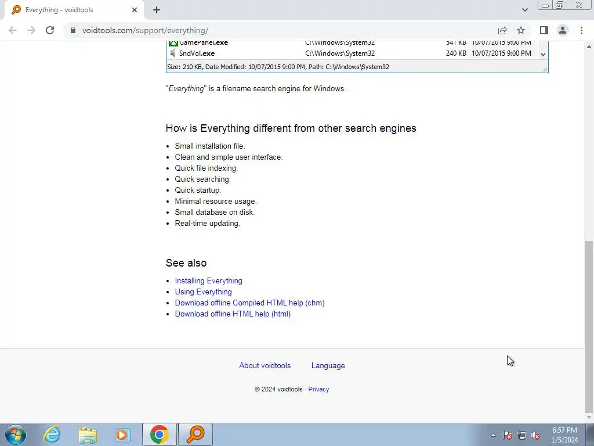Open the Chrome three-dot menu
The height and width of the screenshot is (446, 594).
click(581, 30)
